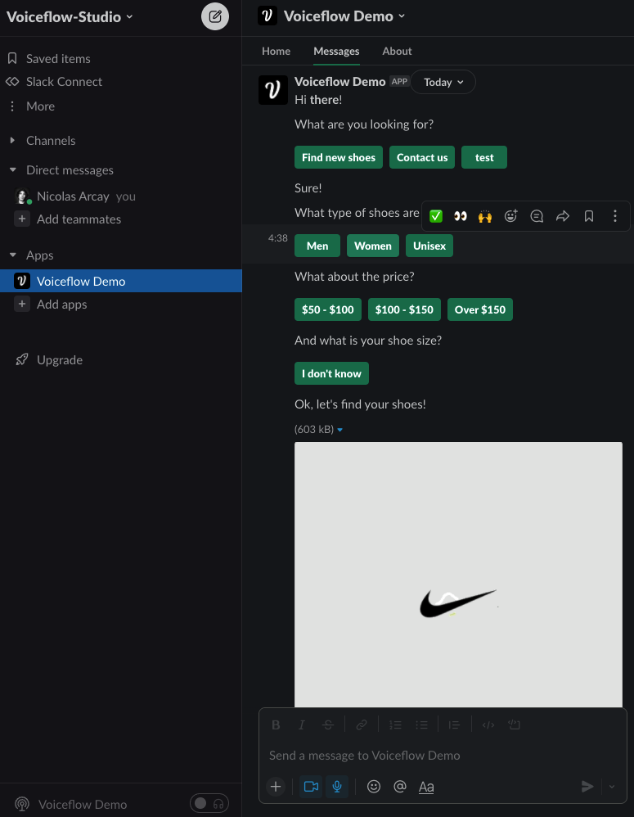React with the eyes emoji
The image size is (634, 817).
(x=460, y=216)
